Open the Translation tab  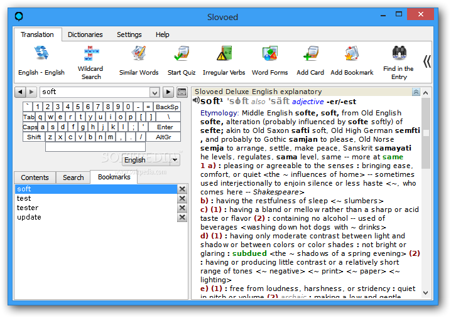pyautogui.click(x=37, y=34)
